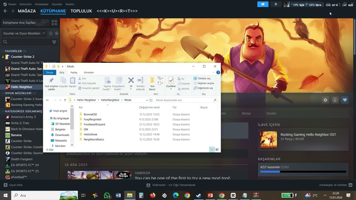Screen dimensions: 356x200
Task: Click ready-to-play icon in library filter
Action: pyautogui.click(x=57, y=33)
